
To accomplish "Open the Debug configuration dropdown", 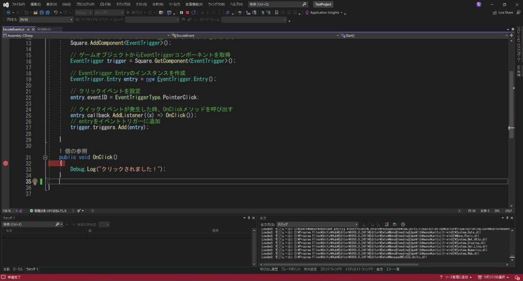I will coord(83,13).
